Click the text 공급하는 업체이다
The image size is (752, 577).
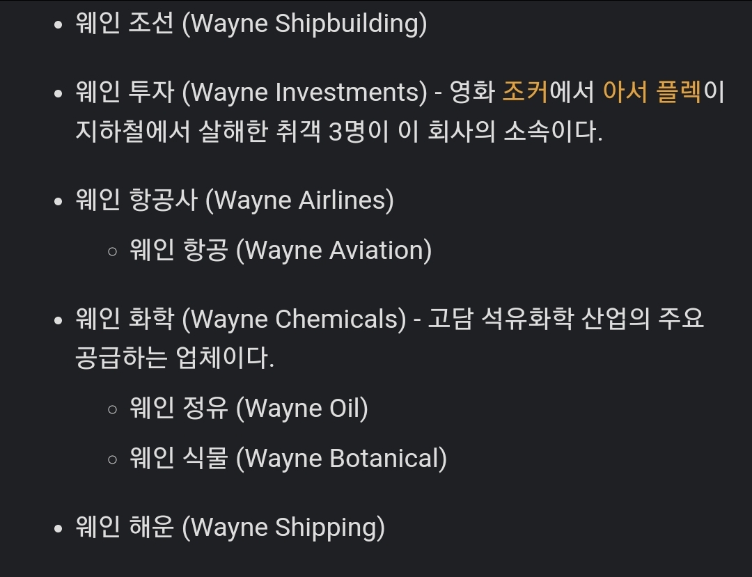[174, 358]
